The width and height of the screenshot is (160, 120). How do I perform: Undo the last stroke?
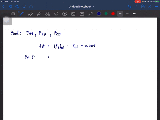click(x=129, y=7)
